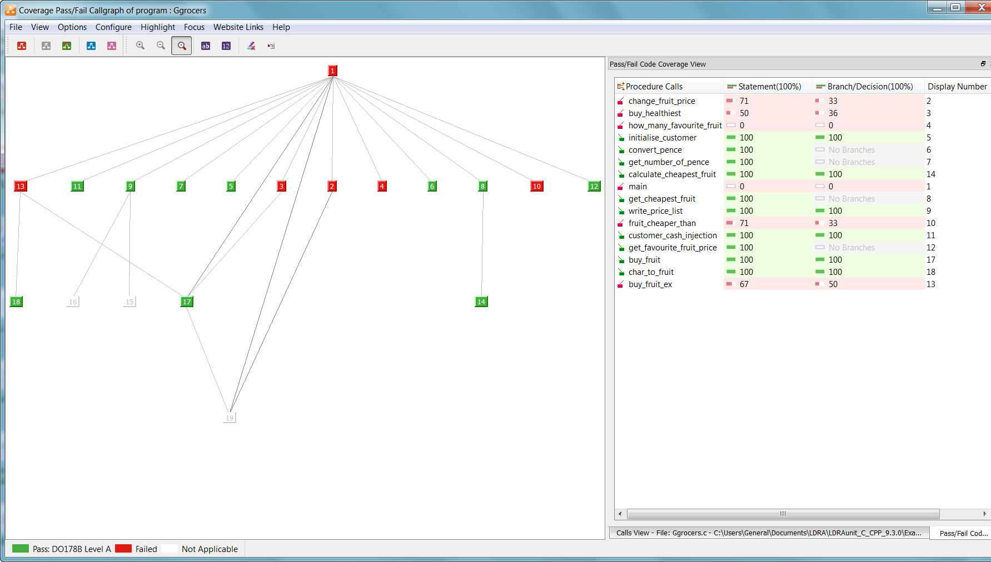The width and height of the screenshot is (991, 562).
Task: Click the grey callgraph toolbar icon
Action: 46,46
